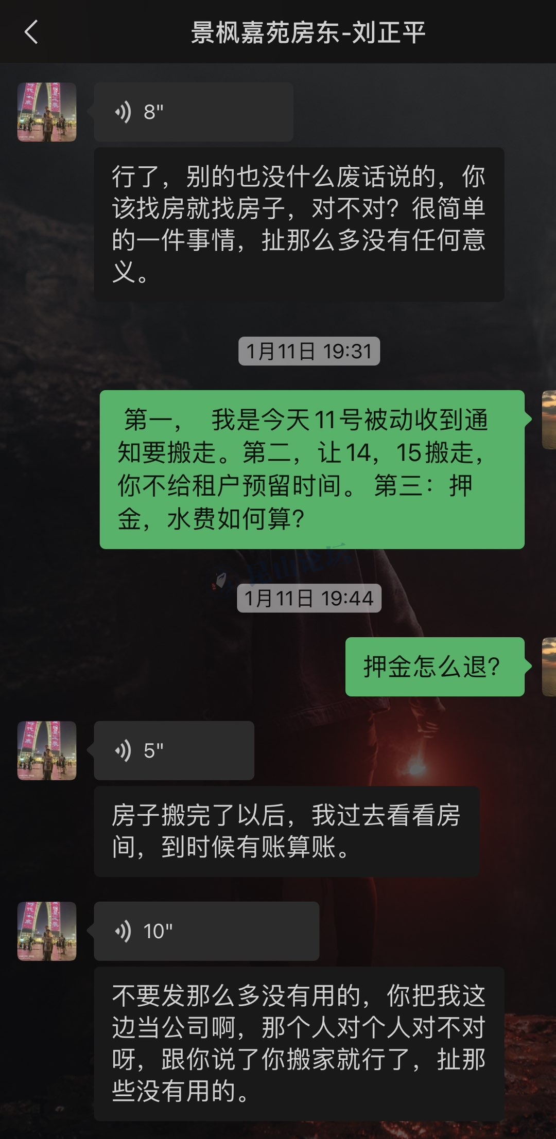Image resolution: width=556 pixels, height=1139 pixels.
Task: Tap the sound wave icon beside 10"
Action: pyautogui.click(x=123, y=931)
